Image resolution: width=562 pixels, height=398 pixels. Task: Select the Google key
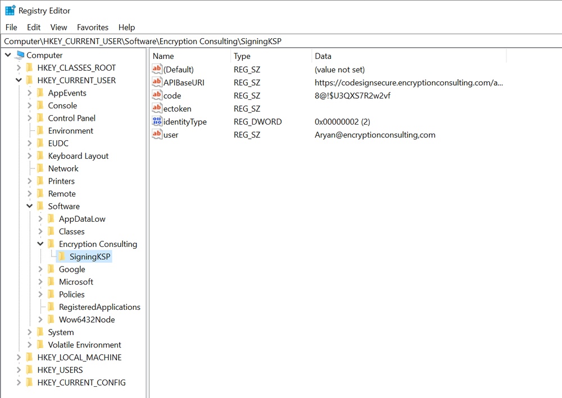(x=72, y=269)
